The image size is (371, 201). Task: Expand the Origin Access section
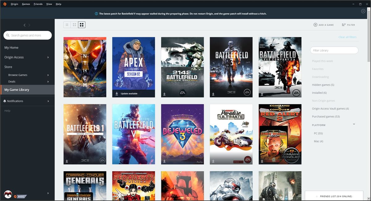[49, 57]
